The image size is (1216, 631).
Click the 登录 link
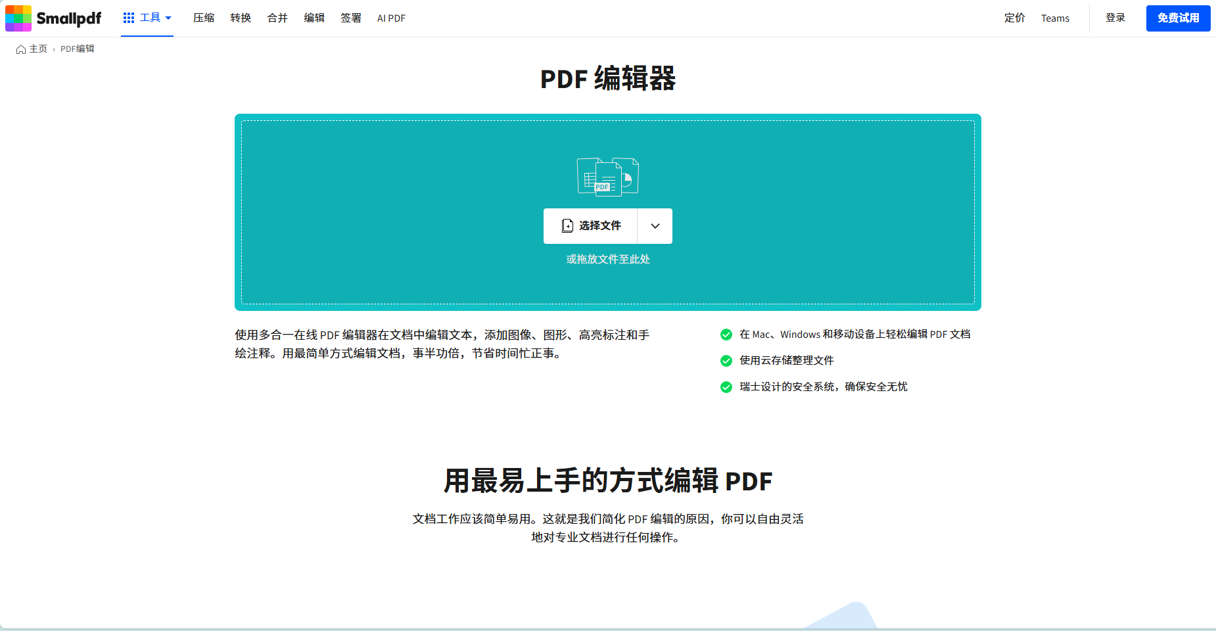[1115, 18]
